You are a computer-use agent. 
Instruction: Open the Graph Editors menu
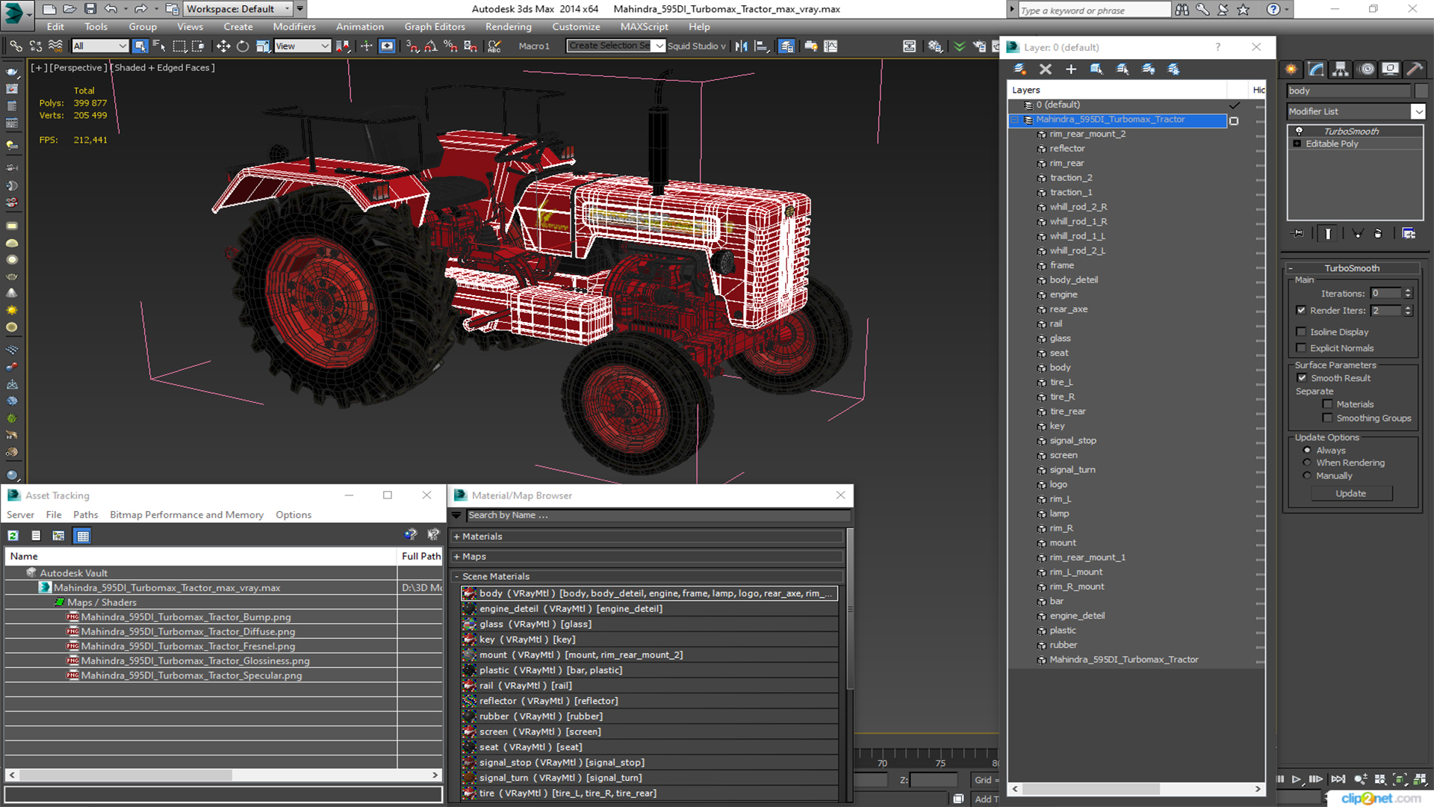tap(435, 27)
